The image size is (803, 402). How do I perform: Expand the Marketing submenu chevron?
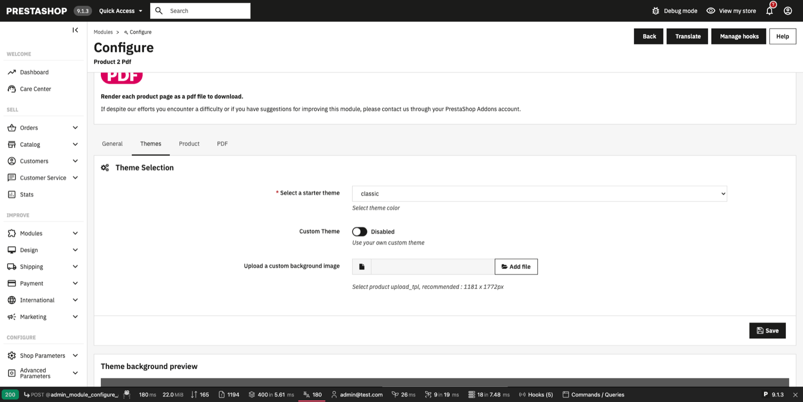coord(75,317)
